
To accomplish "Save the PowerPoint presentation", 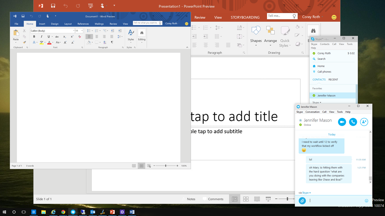I will 53,6.
